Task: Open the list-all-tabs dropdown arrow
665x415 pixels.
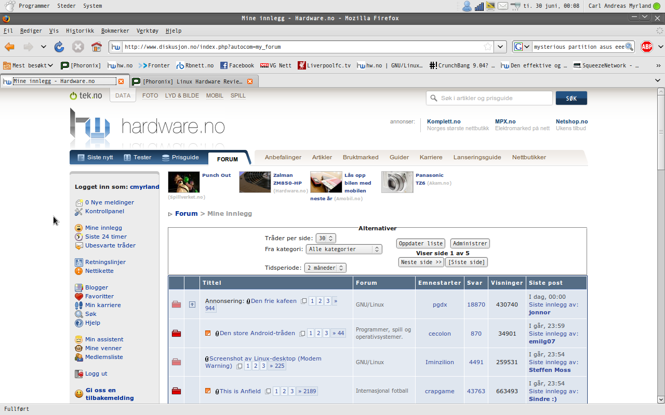Action: coord(657,81)
